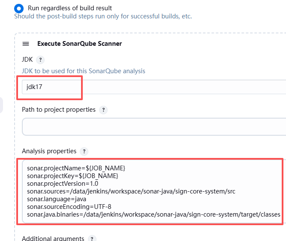
Task: Click the "JDK" field label
Action: coord(27,60)
